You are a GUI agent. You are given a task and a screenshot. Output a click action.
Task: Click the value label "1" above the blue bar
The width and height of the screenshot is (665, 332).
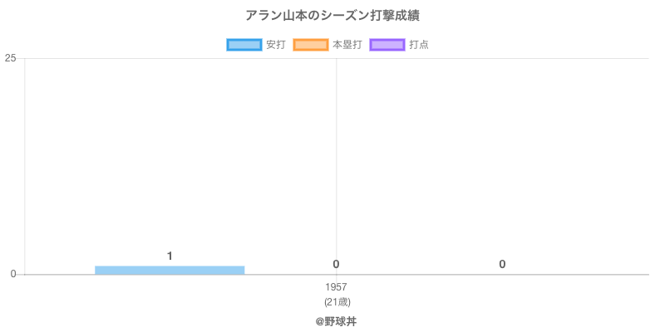coord(170,256)
